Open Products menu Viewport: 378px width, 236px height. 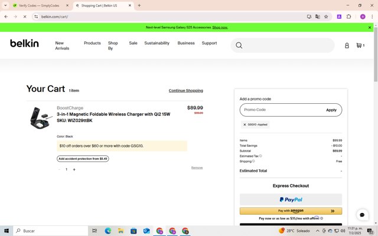tap(92, 43)
